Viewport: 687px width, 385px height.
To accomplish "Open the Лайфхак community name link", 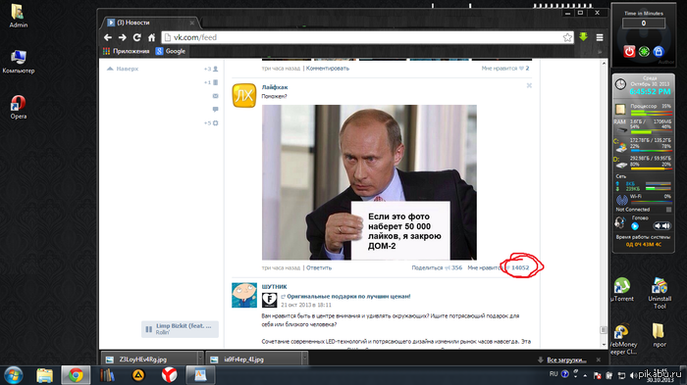I will point(275,87).
